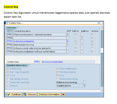
Task: Click the In-house production description field below overview
Action: [68, 62]
